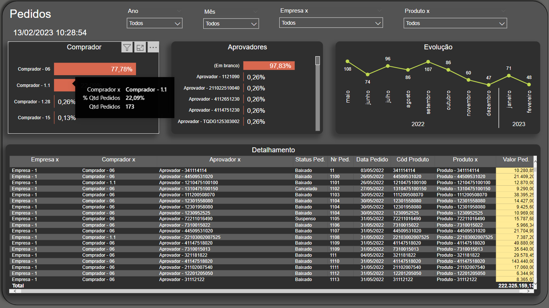The width and height of the screenshot is (549, 308).
Task: Expand the Empresa x slicer list
Action: (x=378, y=23)
